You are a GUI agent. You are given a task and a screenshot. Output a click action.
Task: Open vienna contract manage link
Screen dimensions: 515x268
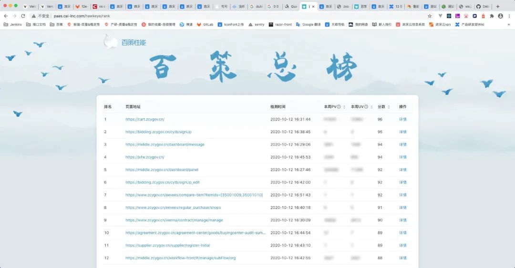174,220
